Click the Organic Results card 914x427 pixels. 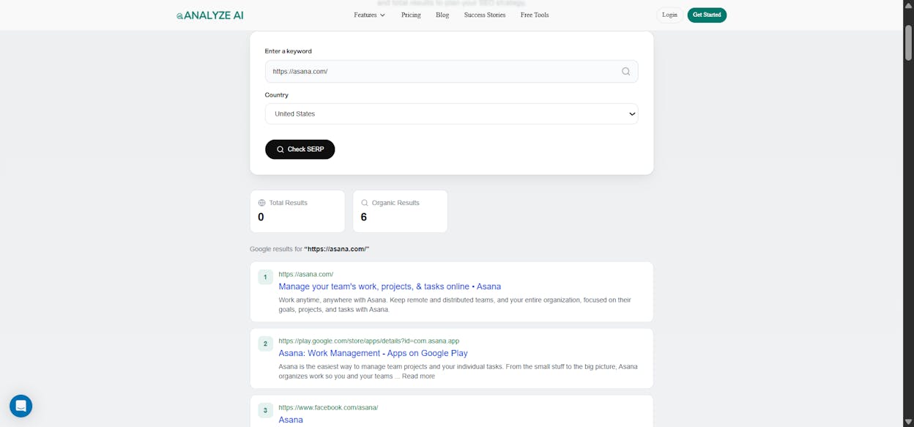pyautogui.click(x=400, y=212)
